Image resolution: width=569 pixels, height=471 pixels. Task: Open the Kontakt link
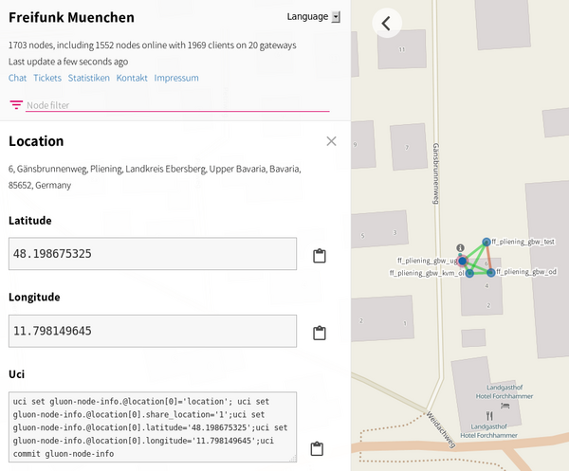pos(132,78)
